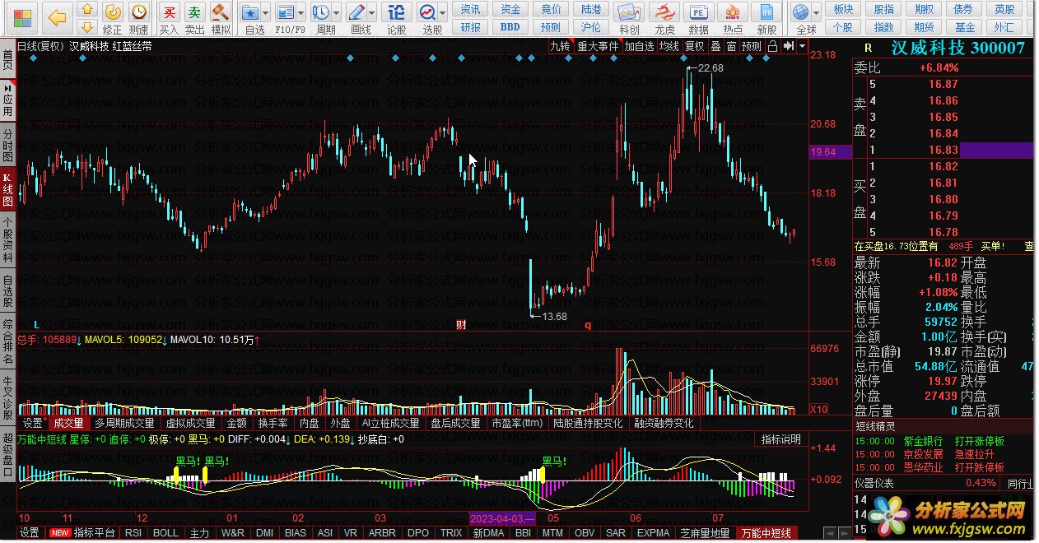Click the volume panel 设置 settings button
The image size is (1039, 543).
33,423
